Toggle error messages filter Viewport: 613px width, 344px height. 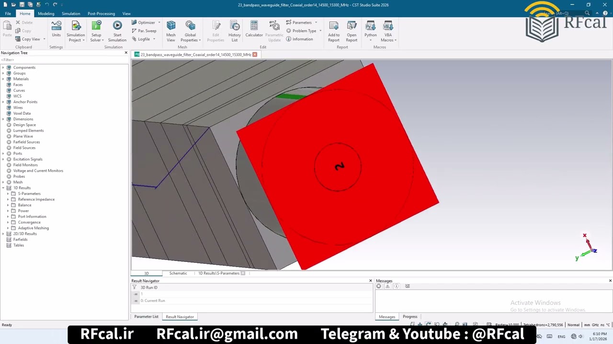379,286
